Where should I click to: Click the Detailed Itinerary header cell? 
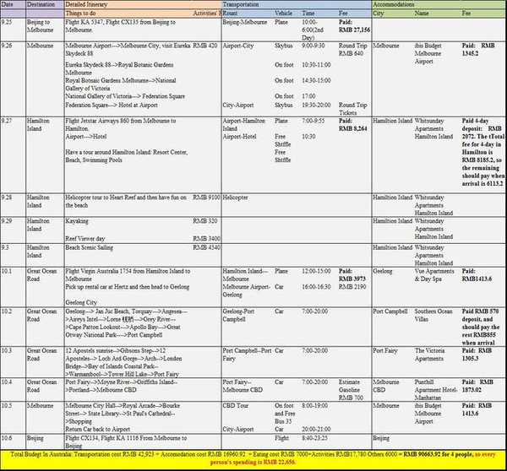(92, 5)
